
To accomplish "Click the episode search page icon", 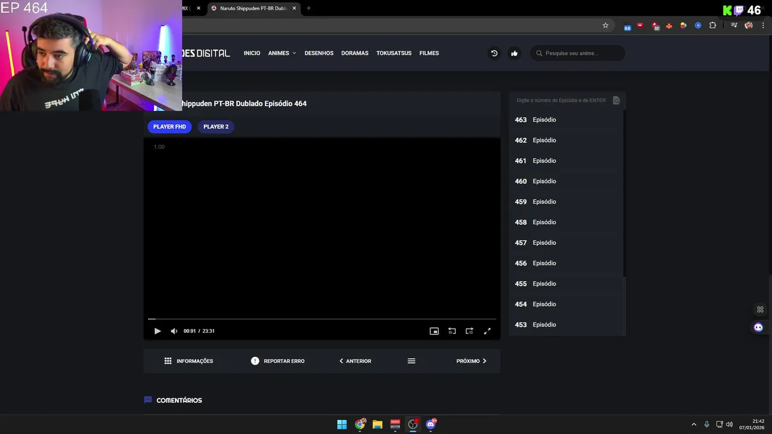I will coord(616,101).
